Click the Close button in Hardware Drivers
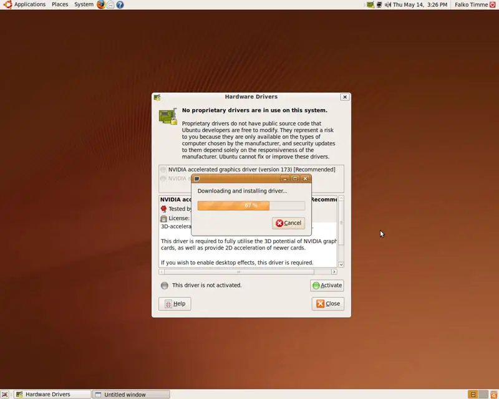The image size is (499, 399). [328, 304]
